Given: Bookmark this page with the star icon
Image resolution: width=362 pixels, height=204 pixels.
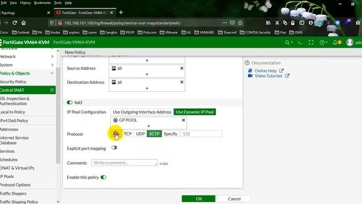Looking at the screenshot, I should click(x=240, y=23).
